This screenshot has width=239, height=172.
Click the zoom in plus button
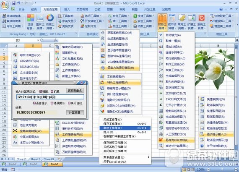point(236,169)
